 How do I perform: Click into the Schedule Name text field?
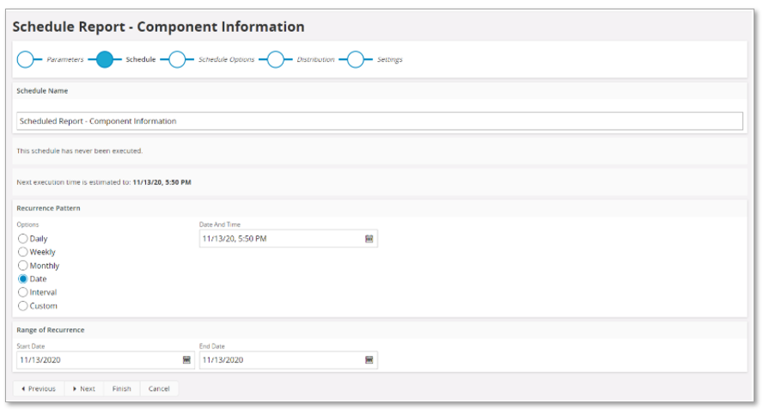[379, 121]
